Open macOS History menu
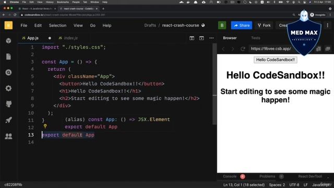This screenshot has width=334, height=188. (50, 2)
